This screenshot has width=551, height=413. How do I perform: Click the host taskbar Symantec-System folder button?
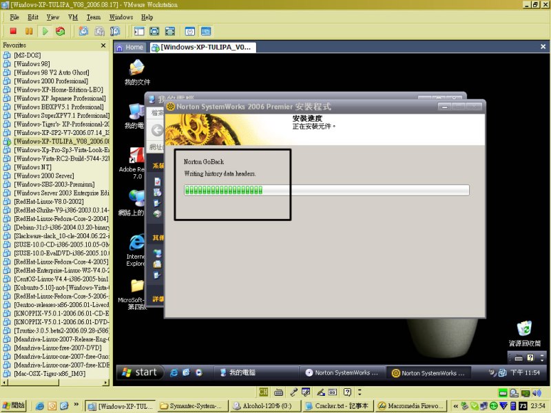[193, 405]
